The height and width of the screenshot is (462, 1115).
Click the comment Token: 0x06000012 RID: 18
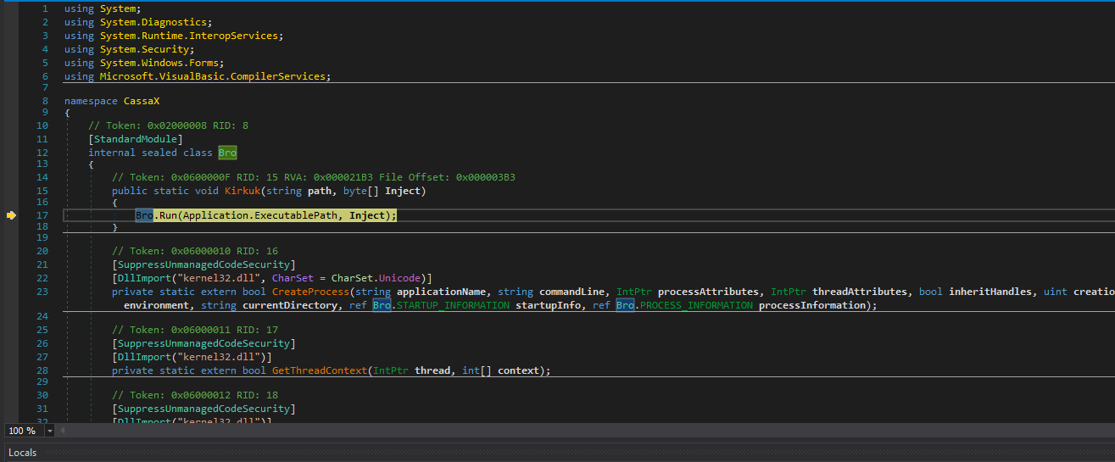[x=195, y=395]
